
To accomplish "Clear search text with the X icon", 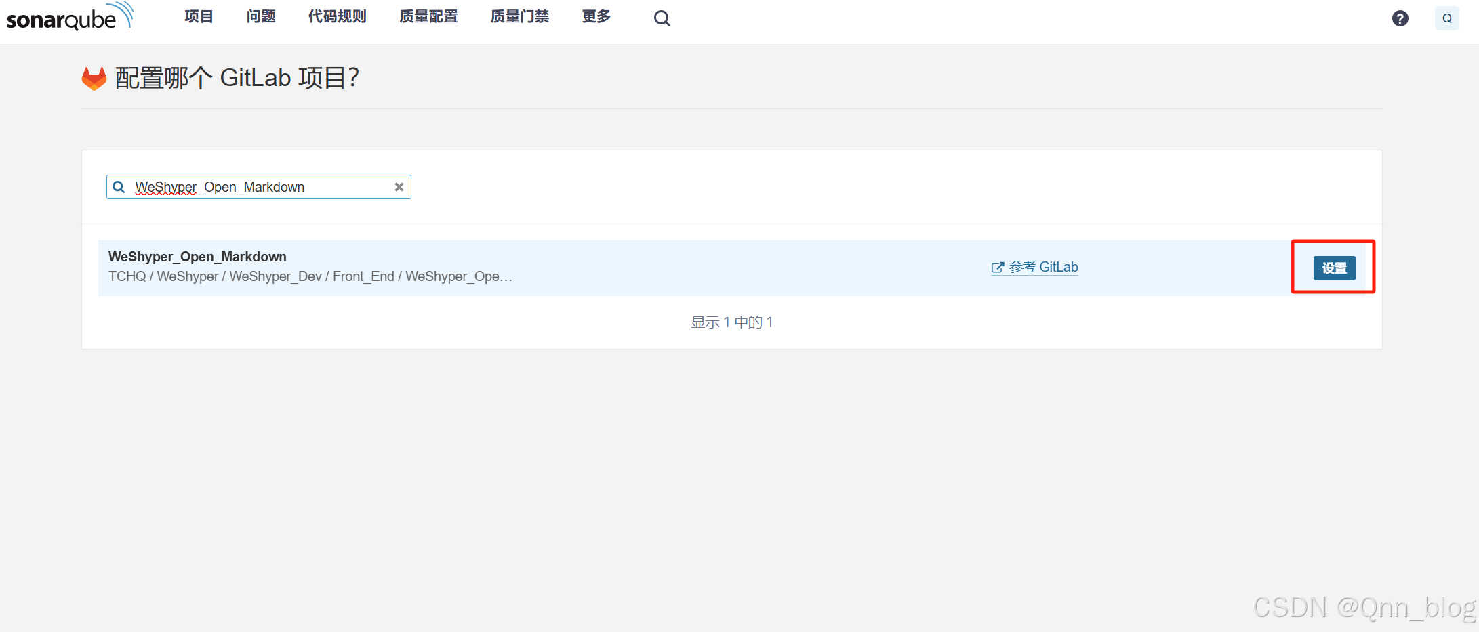I will click(399, 187).
